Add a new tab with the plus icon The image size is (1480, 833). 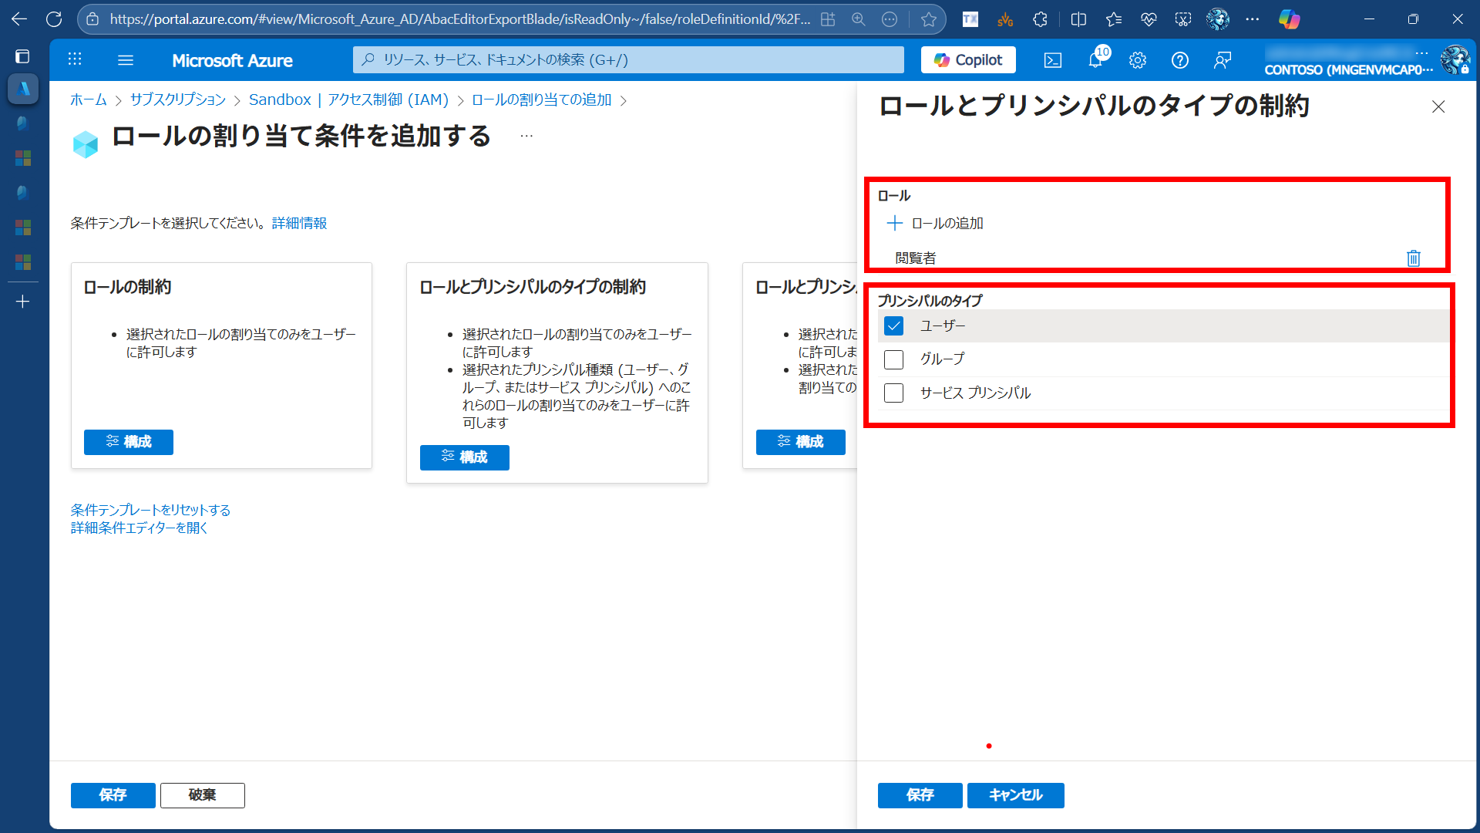22,302
